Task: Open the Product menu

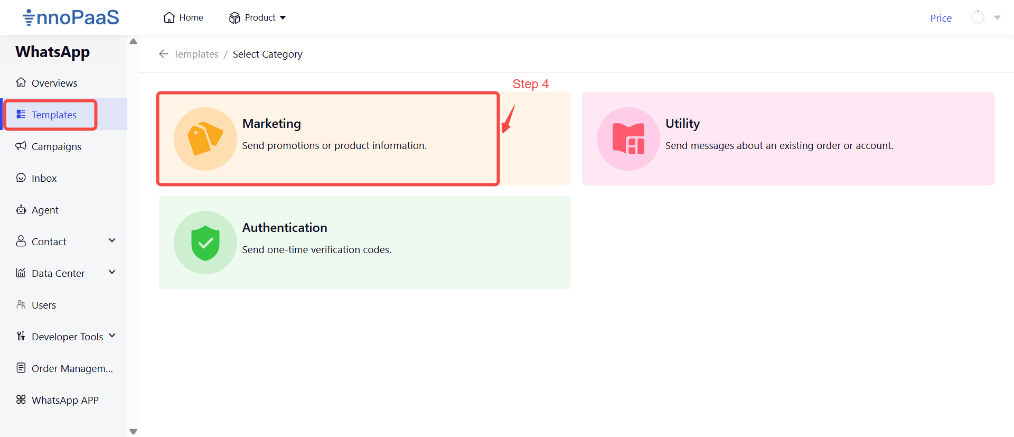Action: click(258, 18)
